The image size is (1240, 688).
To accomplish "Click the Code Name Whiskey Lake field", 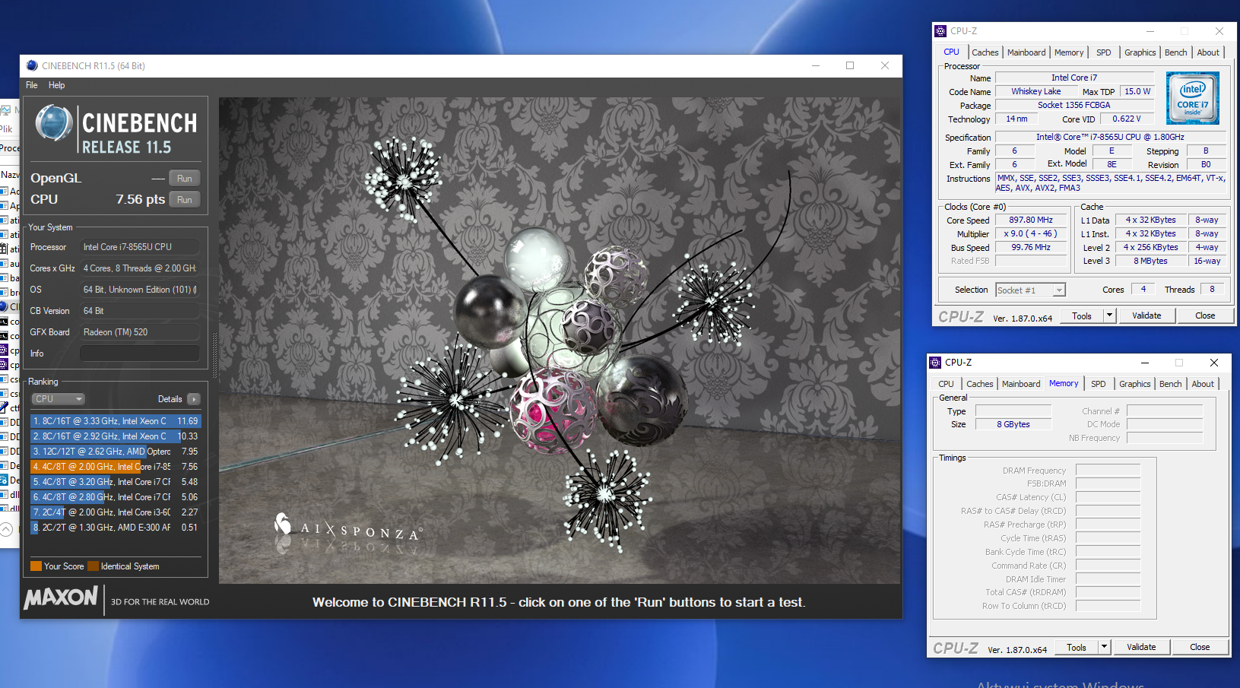I will coord(1035,92).
